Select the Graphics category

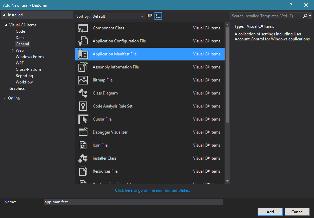coord(17,88)
